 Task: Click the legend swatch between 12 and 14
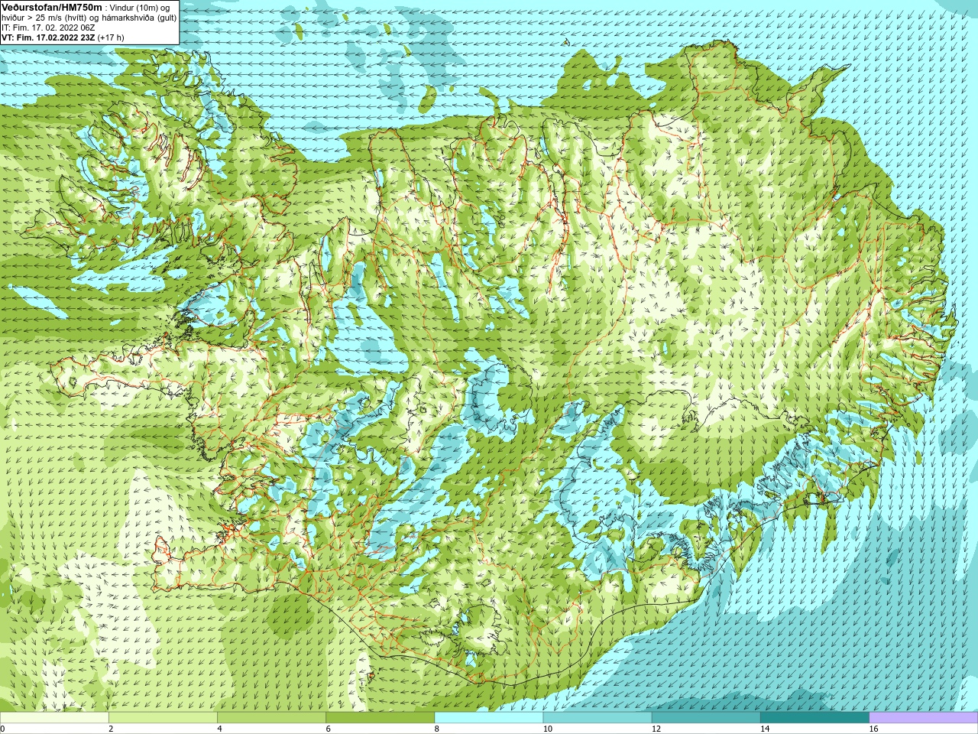(x=706, y=718)
